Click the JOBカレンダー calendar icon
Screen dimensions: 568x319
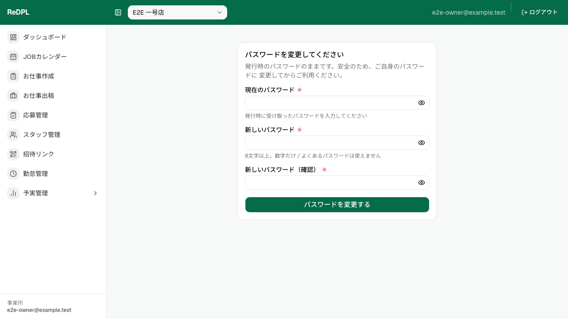pos(13,57)
